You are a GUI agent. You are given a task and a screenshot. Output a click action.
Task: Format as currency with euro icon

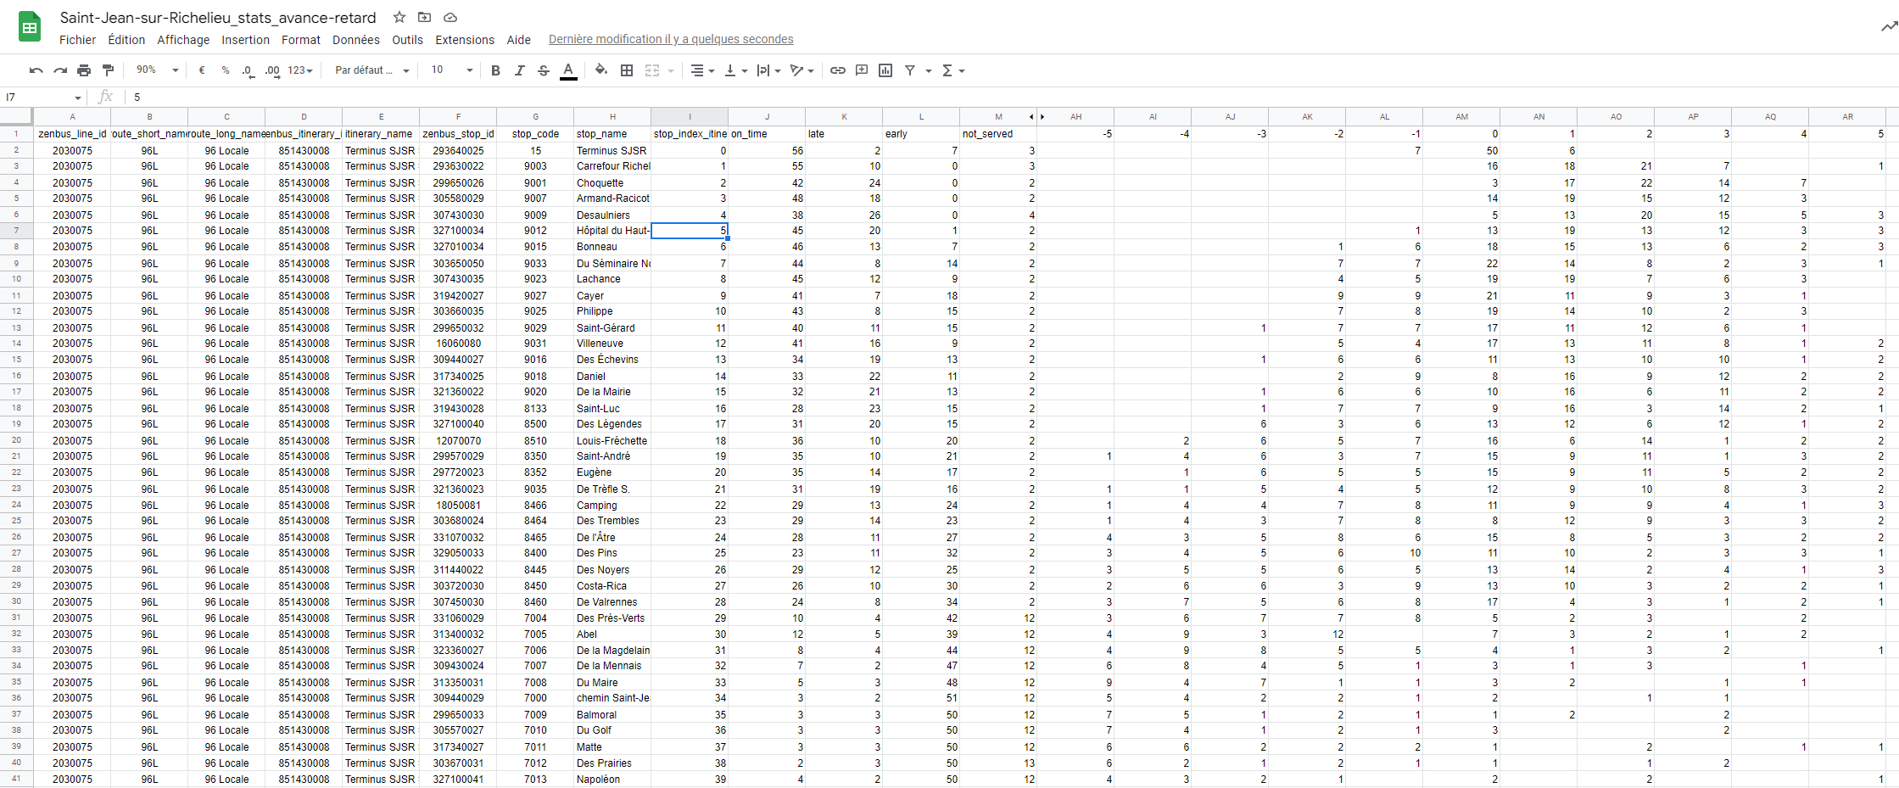tap(202, 70)
